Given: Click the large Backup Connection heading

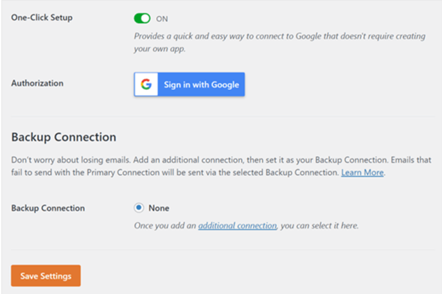Looking at the screenshot, I should (64, 137).
